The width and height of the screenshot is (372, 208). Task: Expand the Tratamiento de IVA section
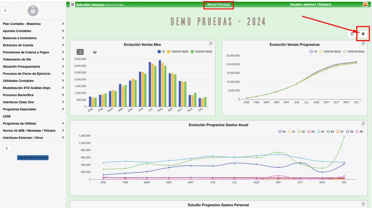33,60
